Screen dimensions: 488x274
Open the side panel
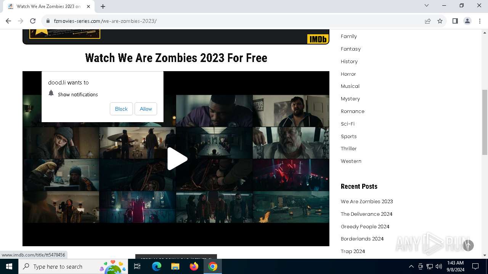[x=455, y=21]
